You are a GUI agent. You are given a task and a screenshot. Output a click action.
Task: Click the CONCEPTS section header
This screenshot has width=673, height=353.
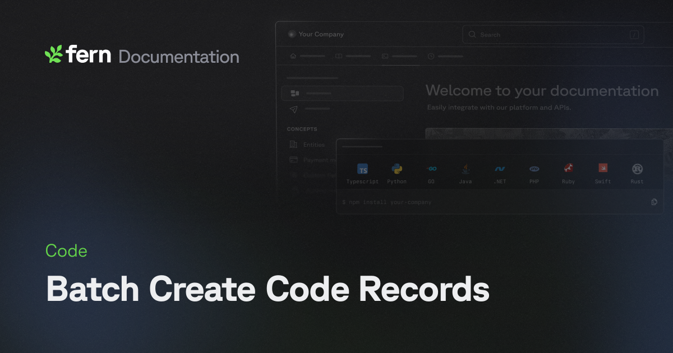click(302, 129)
